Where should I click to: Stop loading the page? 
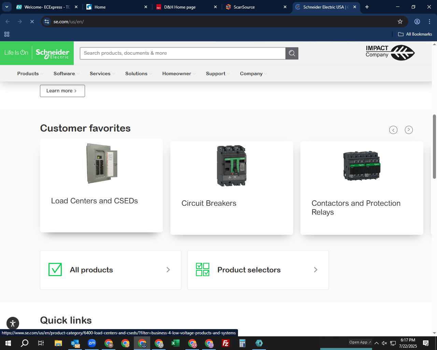tap(32, 22)
